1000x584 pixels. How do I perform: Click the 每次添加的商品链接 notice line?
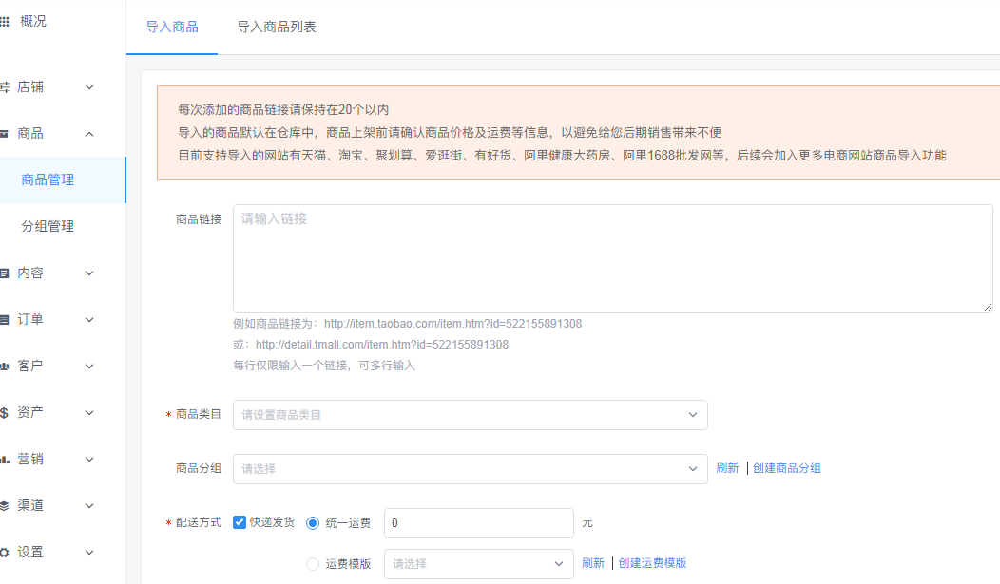click(x=283, y=109)
